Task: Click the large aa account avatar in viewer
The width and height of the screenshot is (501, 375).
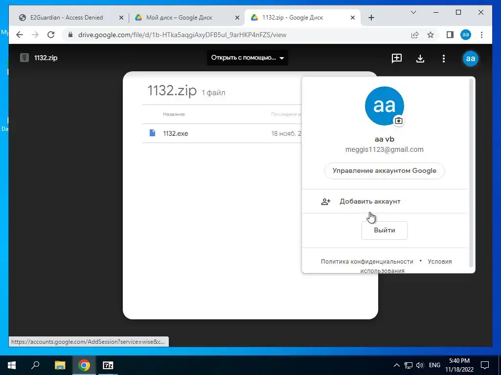Action: coord(470,59)
